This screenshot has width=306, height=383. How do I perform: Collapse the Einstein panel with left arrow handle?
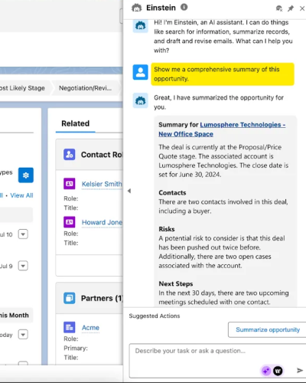pyautogui.click(x=129, y=191)
